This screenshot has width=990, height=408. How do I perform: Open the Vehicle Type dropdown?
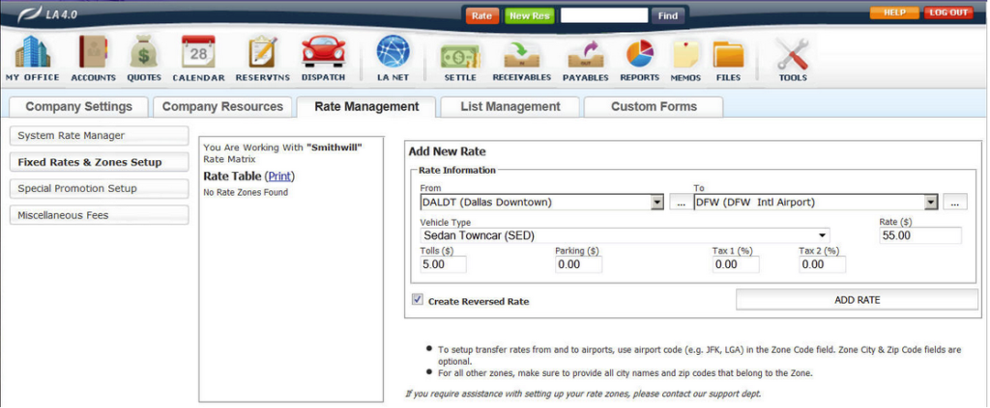(x=822, y=235)
